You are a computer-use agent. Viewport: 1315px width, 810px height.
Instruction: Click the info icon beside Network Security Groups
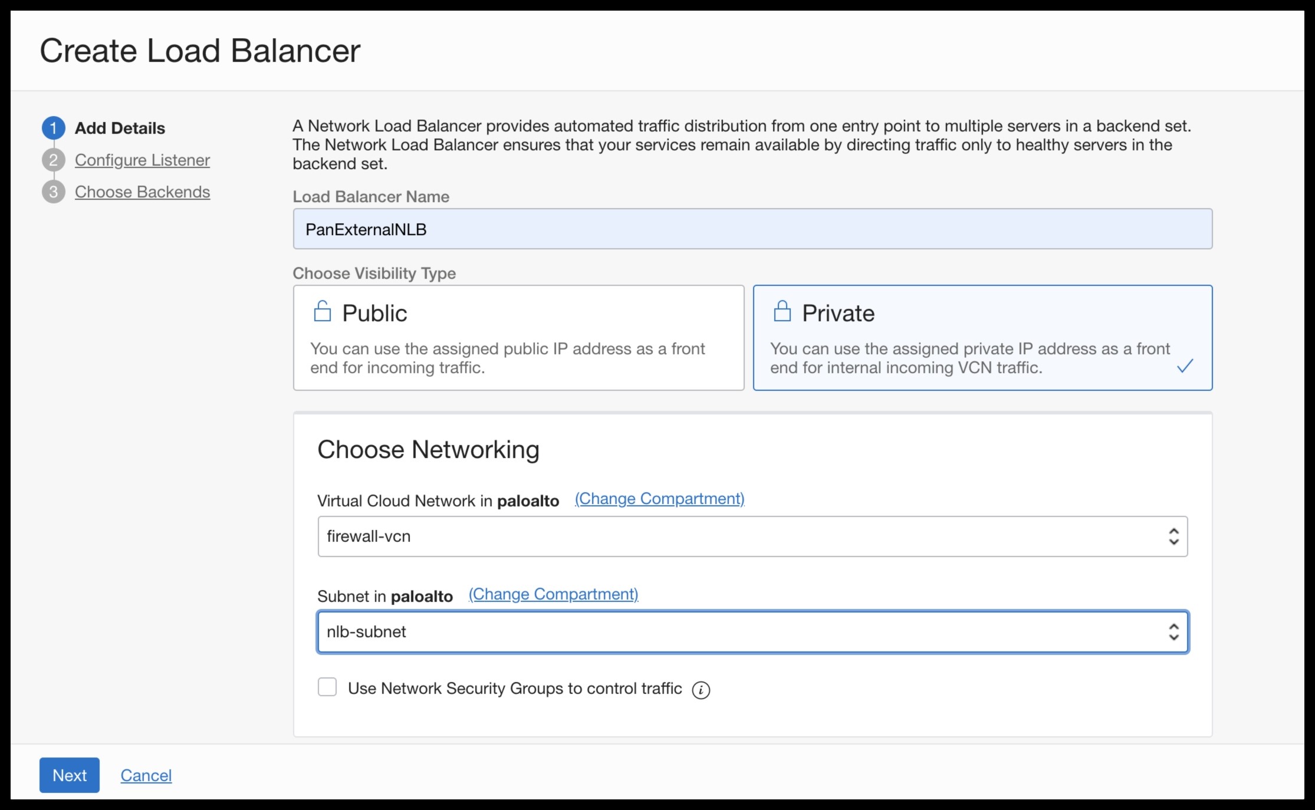(701, 689)
